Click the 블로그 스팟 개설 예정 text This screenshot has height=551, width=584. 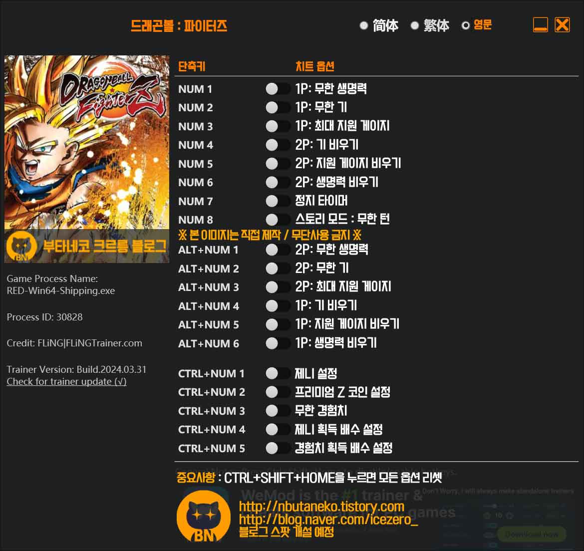click(287, 532)
